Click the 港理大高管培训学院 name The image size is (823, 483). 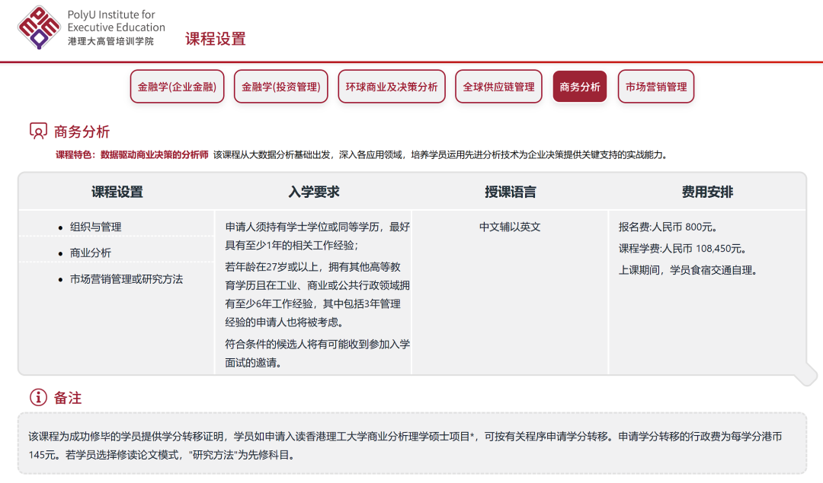pyautogui.click(x=110, y=41)
